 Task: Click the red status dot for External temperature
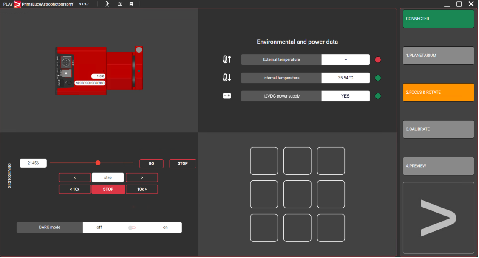coord(378,60)
